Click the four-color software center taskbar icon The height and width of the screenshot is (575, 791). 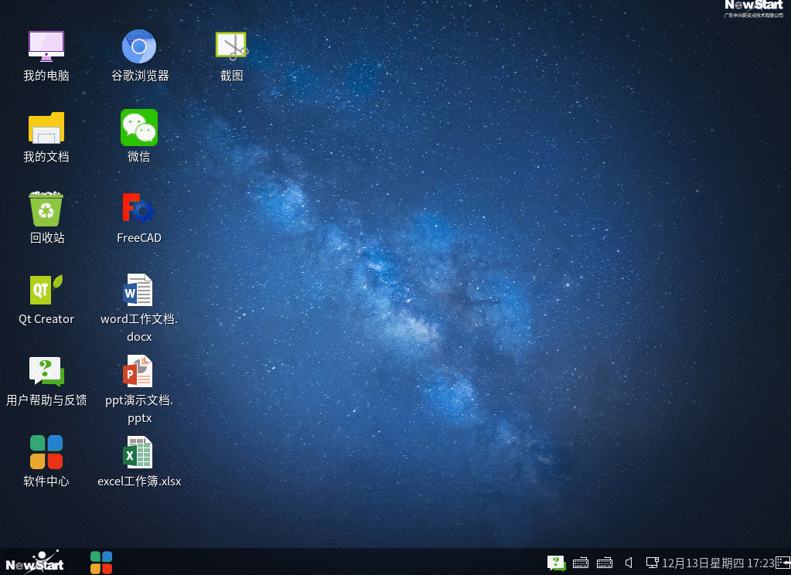pyautogui.click(x=101, y=563)
